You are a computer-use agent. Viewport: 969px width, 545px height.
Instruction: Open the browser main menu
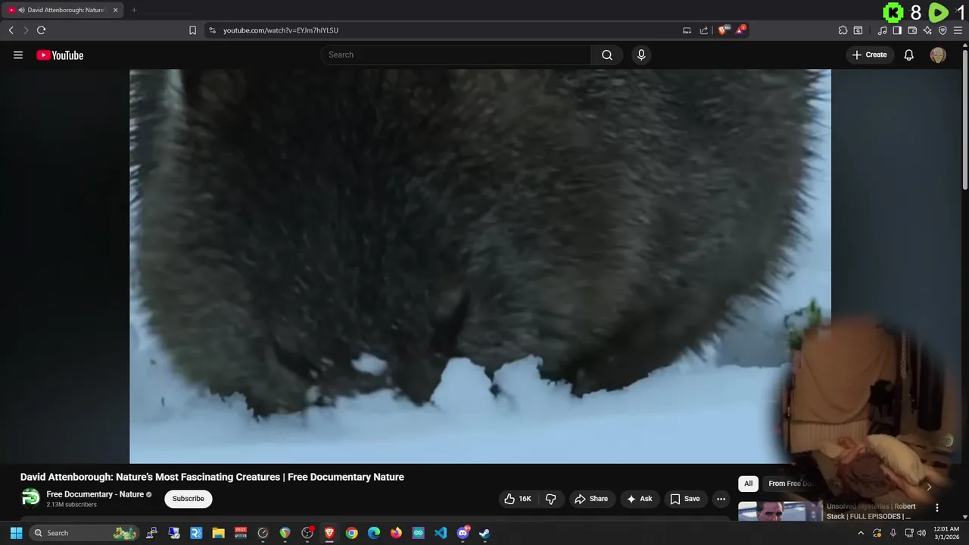click(x=958, y=30)
